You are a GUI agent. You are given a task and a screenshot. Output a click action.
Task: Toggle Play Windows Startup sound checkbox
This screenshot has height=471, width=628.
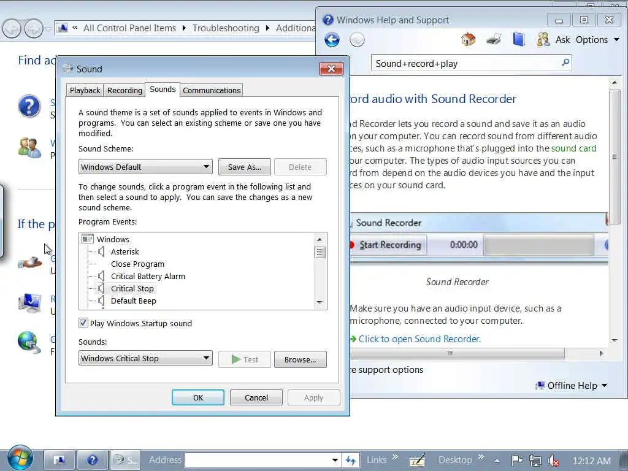click(83, 323)
